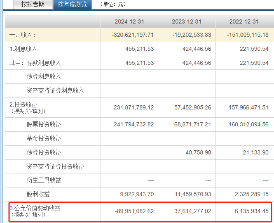Click the 2023-12-31 column header
This screenshot has width=274, height=223.
click(x=187, y=21)
